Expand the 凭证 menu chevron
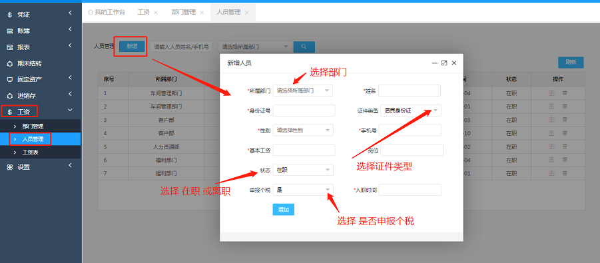The image size is (600, 263). click(x=71, y=13)
